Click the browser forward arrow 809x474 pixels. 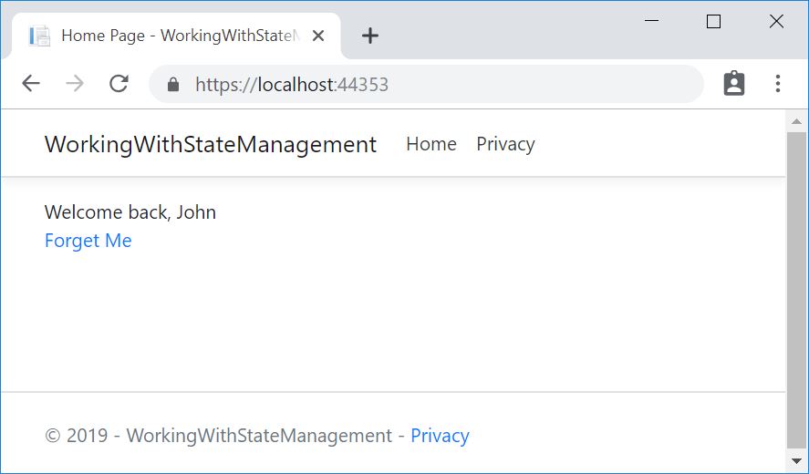(75, 85)
